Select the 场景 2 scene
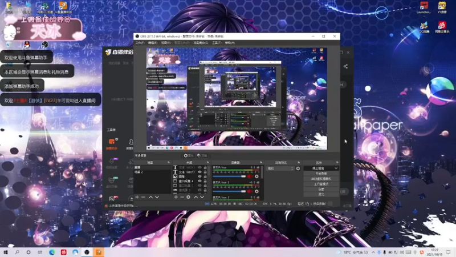The height and width of the screenshot is (257, 456). [x=152, y=172]
